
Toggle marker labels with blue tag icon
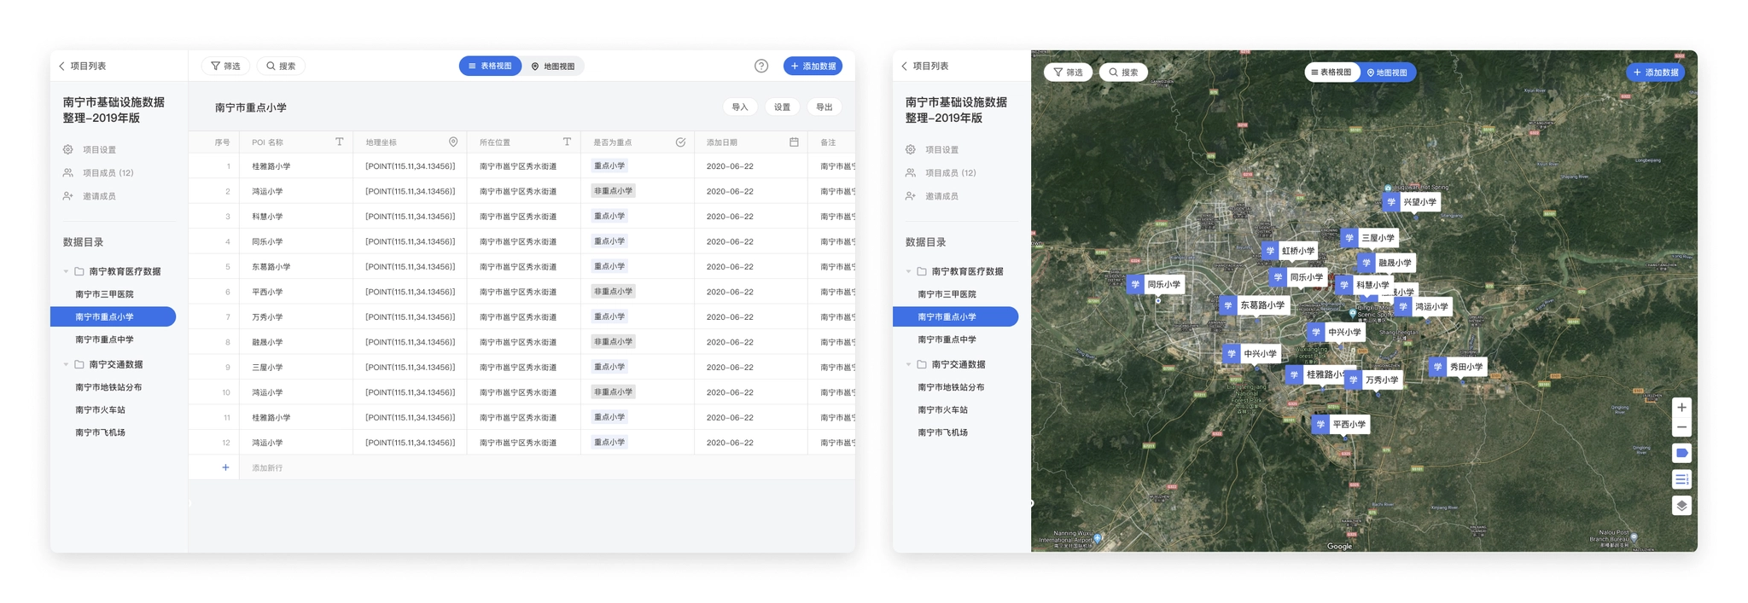1681,453
